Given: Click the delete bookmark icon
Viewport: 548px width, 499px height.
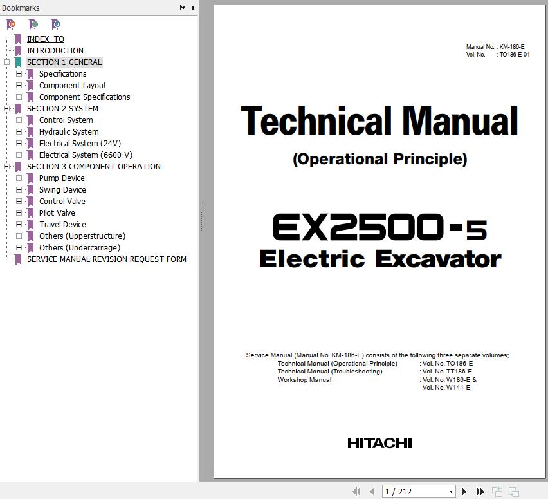Looking at the screenshot, I should point(11,24).
